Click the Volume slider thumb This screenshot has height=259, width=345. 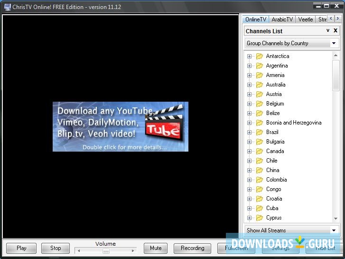106,251
